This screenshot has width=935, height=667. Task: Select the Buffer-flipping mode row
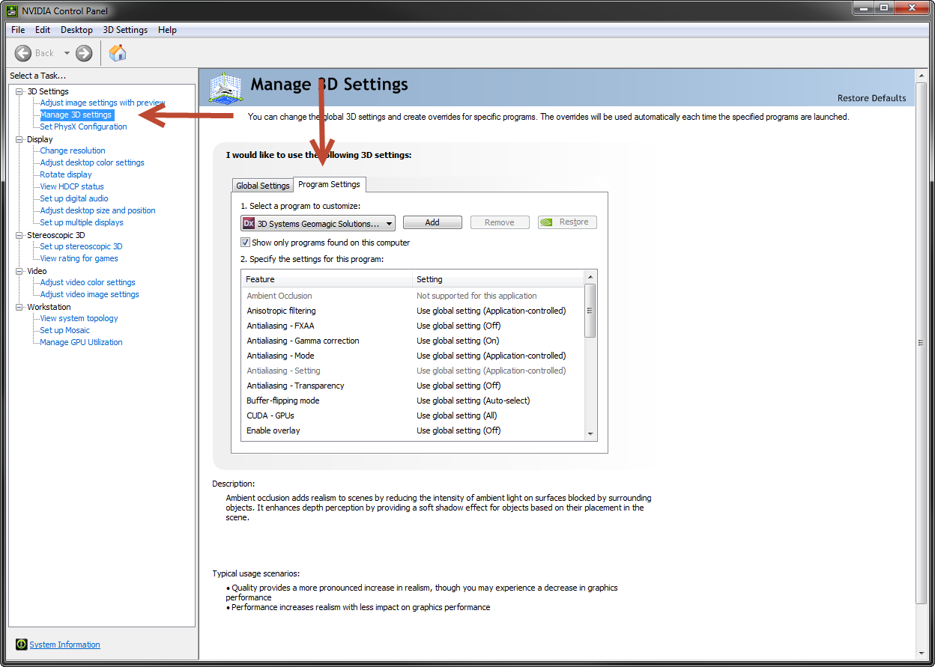click(413, 400)
